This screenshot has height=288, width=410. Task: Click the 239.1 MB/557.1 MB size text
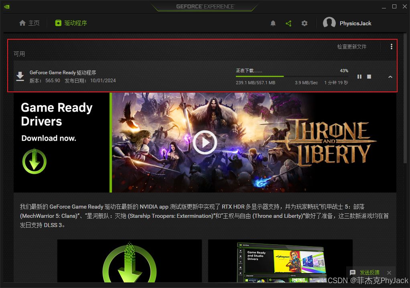coord(256,83)
